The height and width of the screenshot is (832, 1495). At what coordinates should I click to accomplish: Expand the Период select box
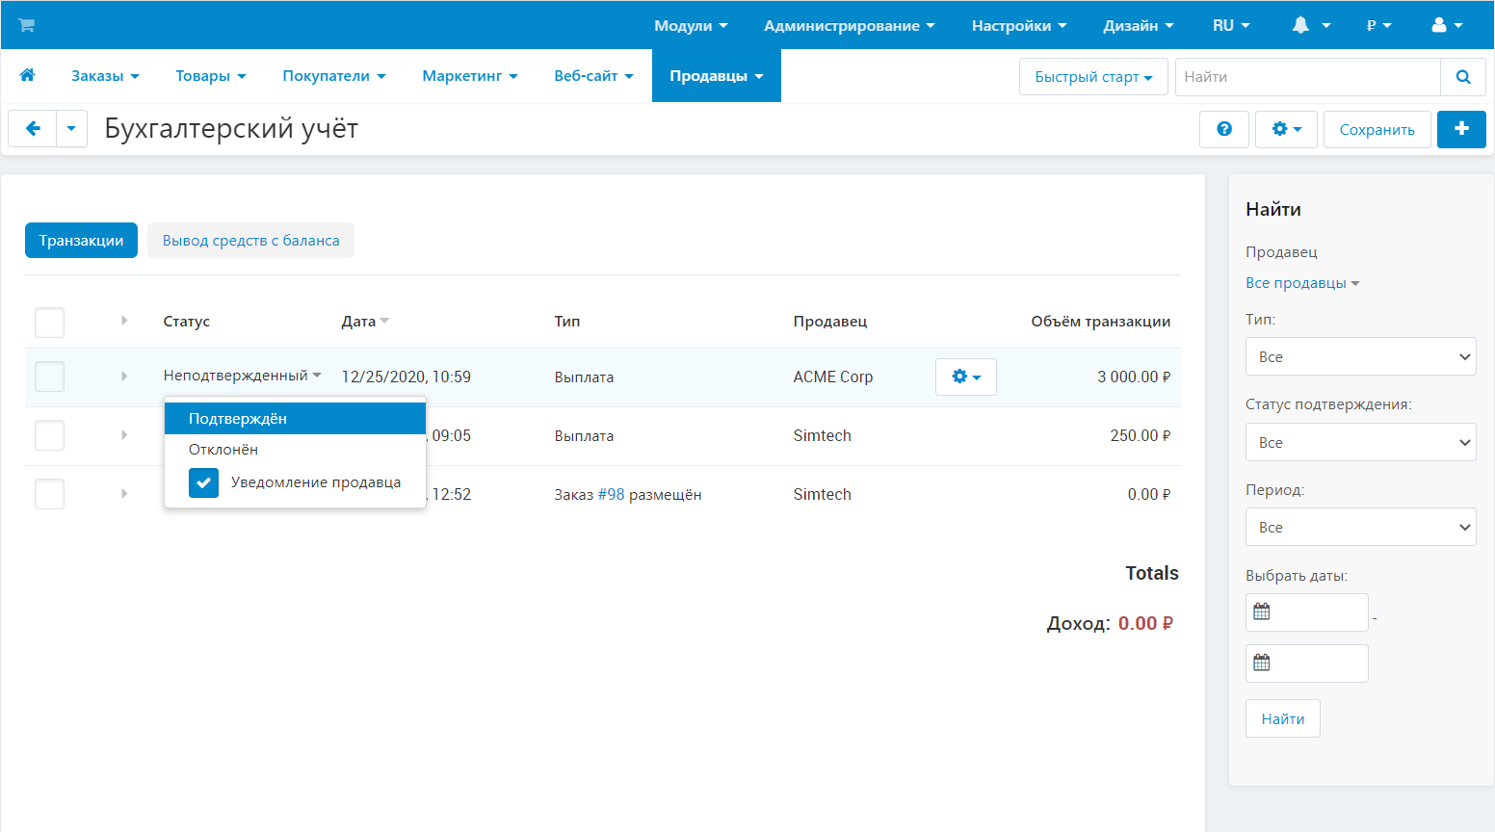point(1359,527)
